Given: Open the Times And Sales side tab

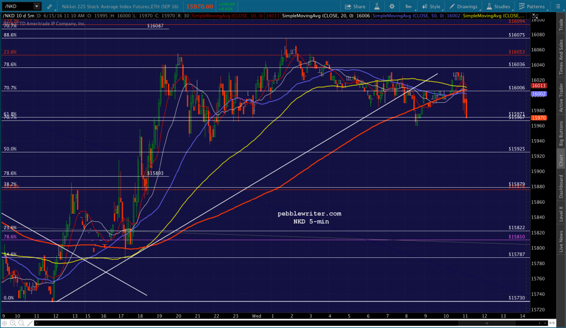Looking at the screenshot, I should (x=561, y=57).
